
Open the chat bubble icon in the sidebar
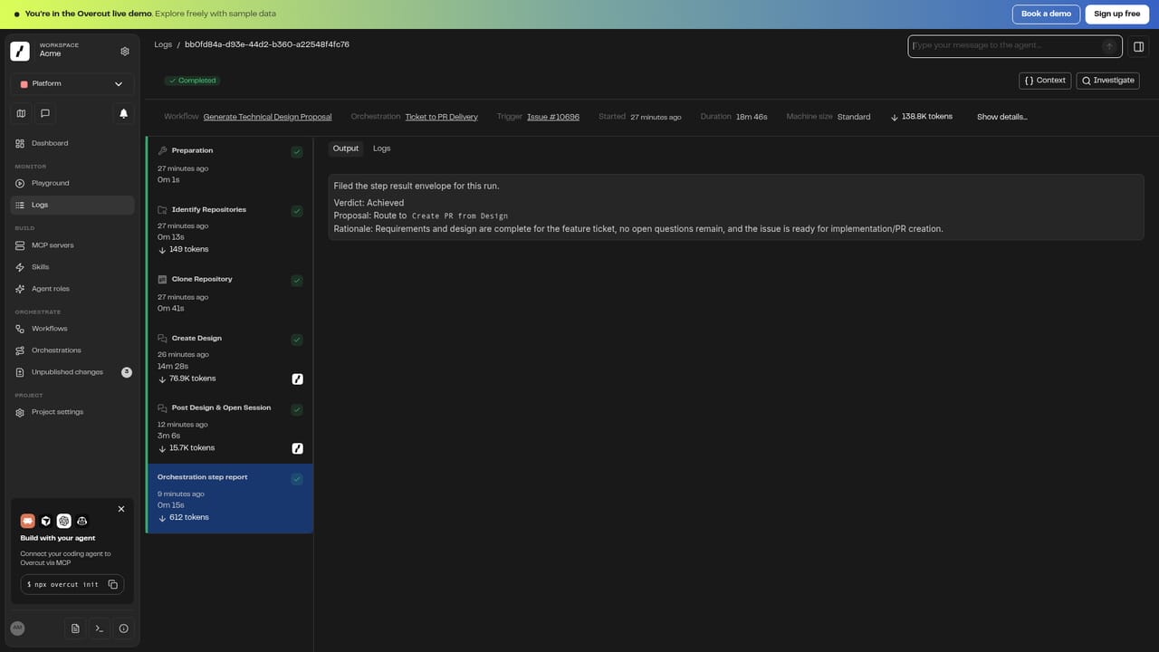[44, 113]
